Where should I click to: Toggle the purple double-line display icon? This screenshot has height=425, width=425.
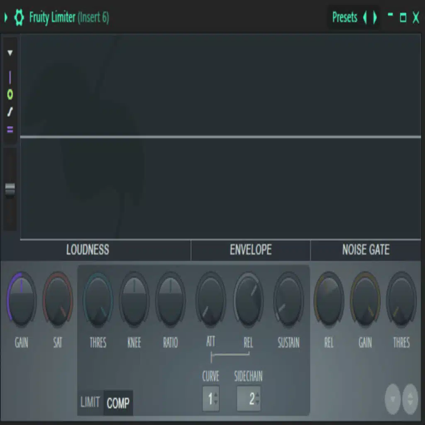click(x=10, y=130)
